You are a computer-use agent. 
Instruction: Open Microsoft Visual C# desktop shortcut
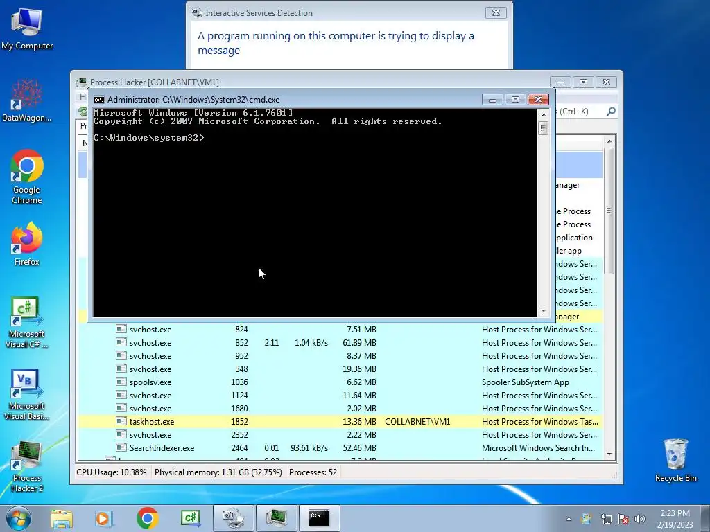tap(27, 323)
